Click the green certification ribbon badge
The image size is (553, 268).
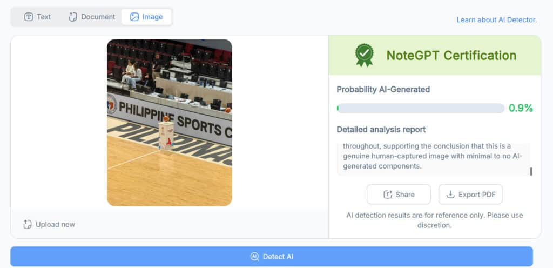tap(365, 55)
